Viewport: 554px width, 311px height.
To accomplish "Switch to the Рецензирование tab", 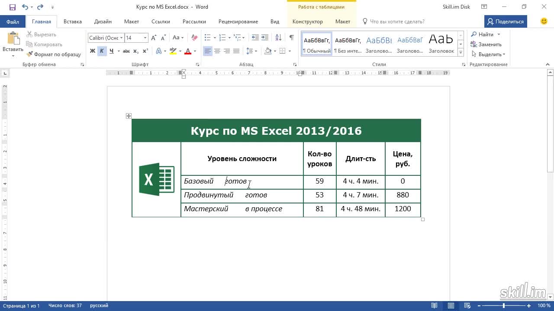I will pos(238,21).
